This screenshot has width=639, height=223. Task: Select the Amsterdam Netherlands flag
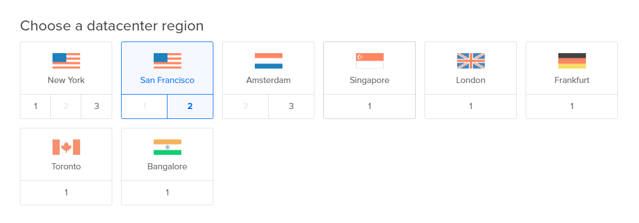(269, 61)
